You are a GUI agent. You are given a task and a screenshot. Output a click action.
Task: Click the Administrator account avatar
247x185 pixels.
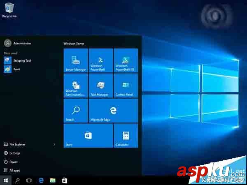click(x=7, y=43)
